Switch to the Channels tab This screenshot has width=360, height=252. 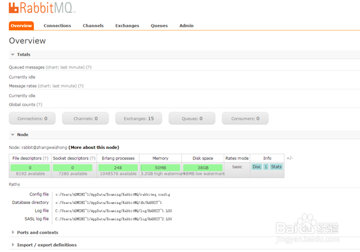pyautogui.click(x=93, y=26)
